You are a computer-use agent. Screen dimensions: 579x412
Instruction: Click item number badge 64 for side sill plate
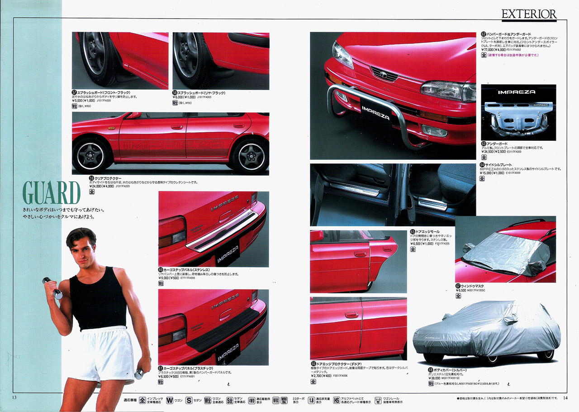click(x=482, y=164)
